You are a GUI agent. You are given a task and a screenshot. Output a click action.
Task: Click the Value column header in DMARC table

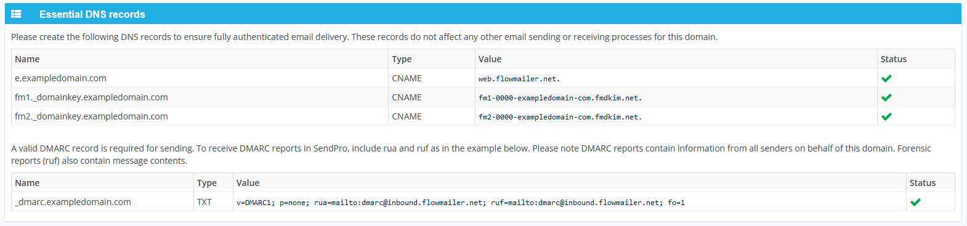click(248, 183)
